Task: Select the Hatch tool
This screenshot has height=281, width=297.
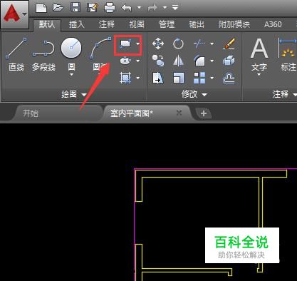Action: [125, 78]
